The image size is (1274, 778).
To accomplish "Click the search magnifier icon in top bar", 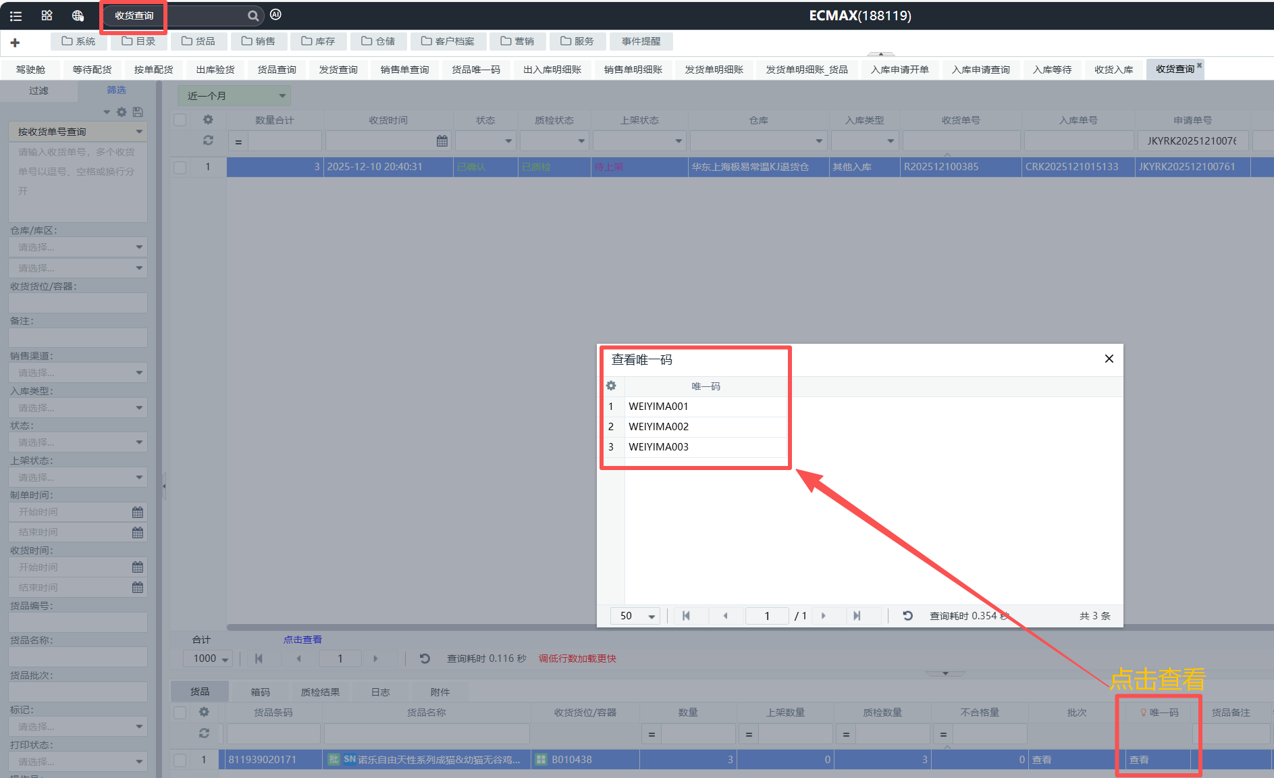I will (253, 16).
